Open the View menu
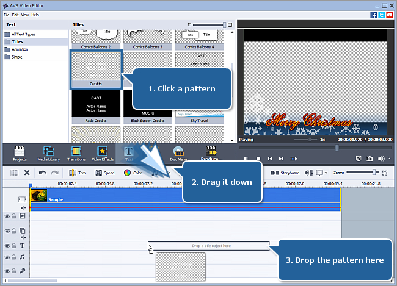The height and width of the screenshot is (286, 397). [25, 15]
